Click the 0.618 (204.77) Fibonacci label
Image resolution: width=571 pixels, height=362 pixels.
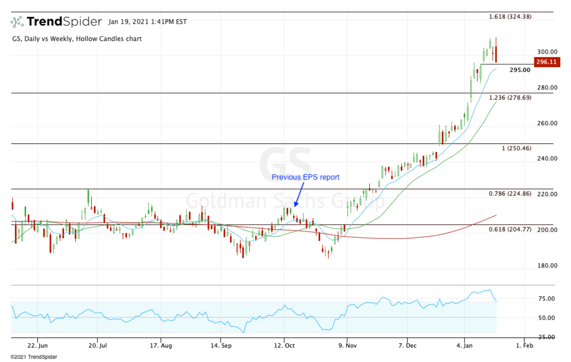coord(510,229)
